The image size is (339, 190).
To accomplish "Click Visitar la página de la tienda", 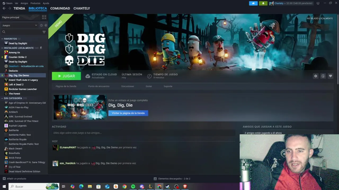I will coord(128,113).
